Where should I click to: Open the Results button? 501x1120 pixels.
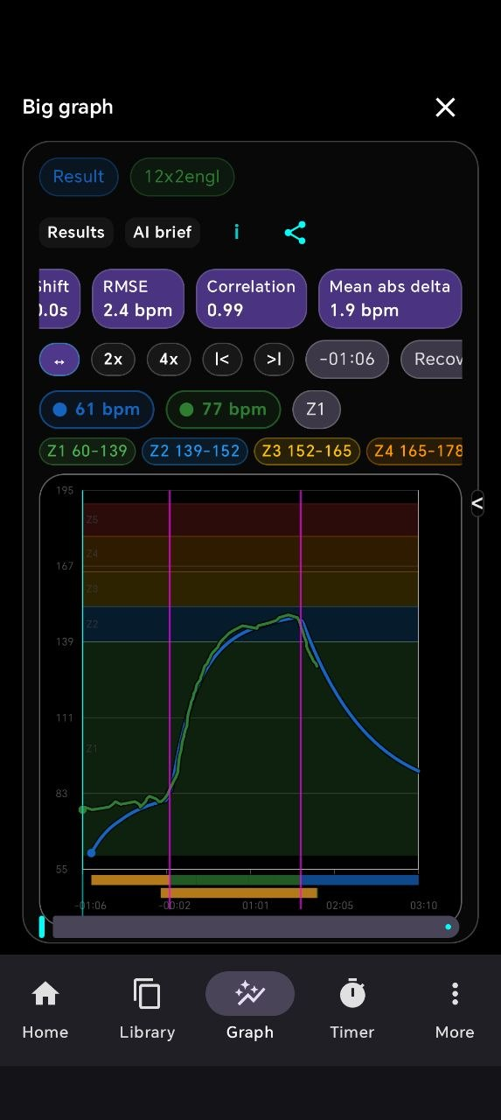pos(76,232)
